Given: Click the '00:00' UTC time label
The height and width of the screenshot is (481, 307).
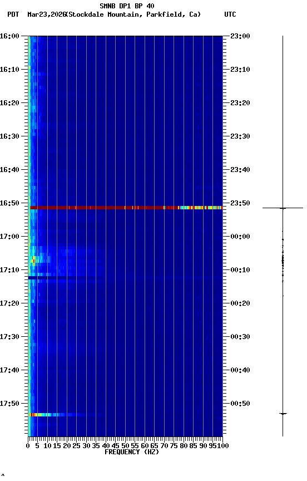Looking at the screenshot, I should pyautogui.click(x=240, y=237).
